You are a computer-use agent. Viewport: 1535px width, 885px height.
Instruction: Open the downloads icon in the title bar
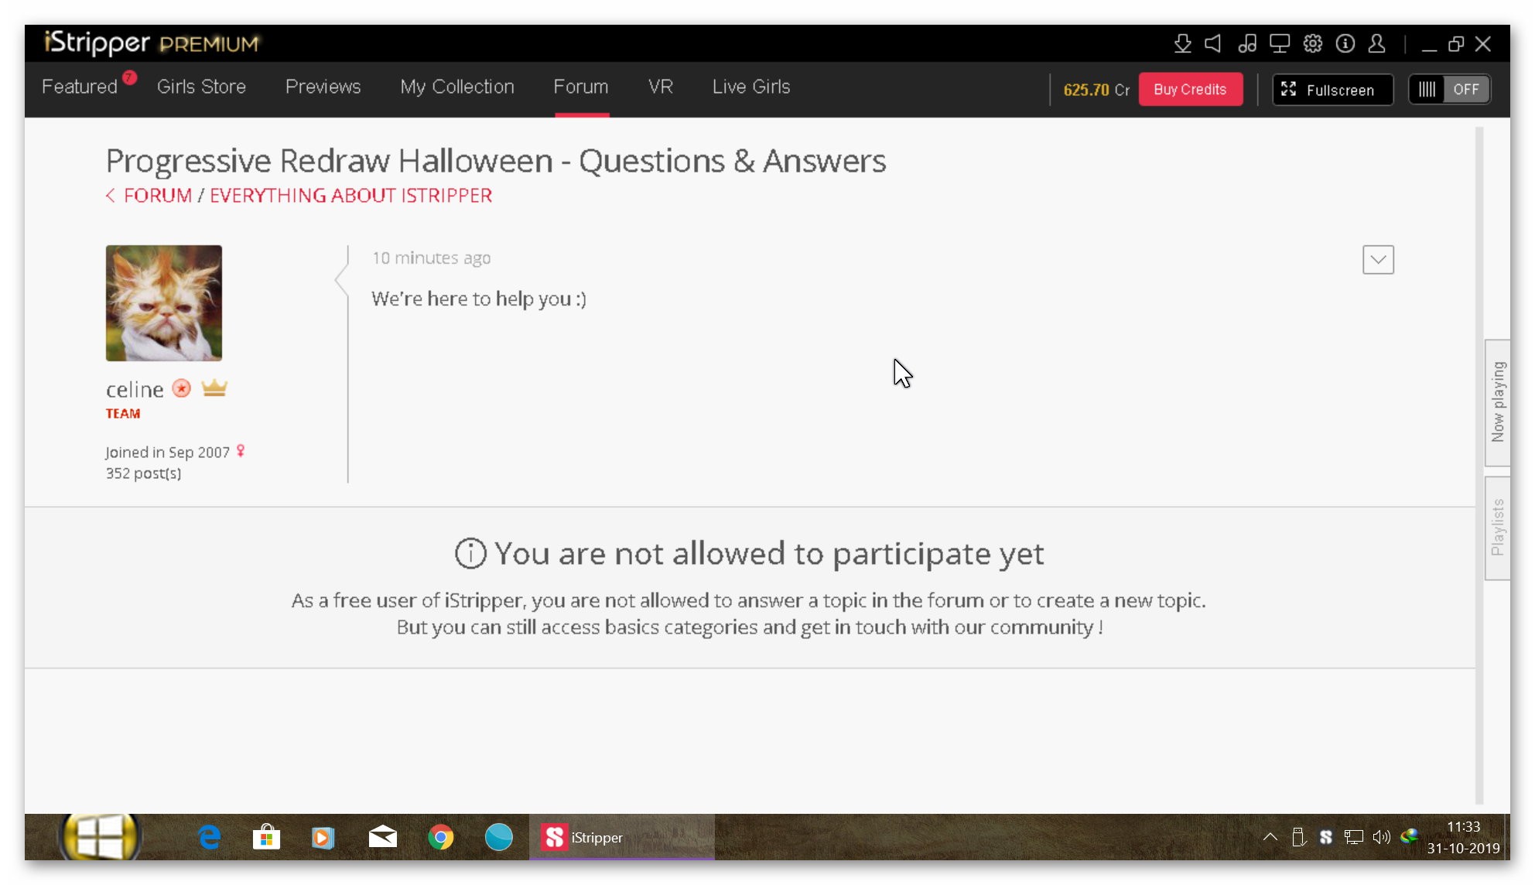(1181, 44)
